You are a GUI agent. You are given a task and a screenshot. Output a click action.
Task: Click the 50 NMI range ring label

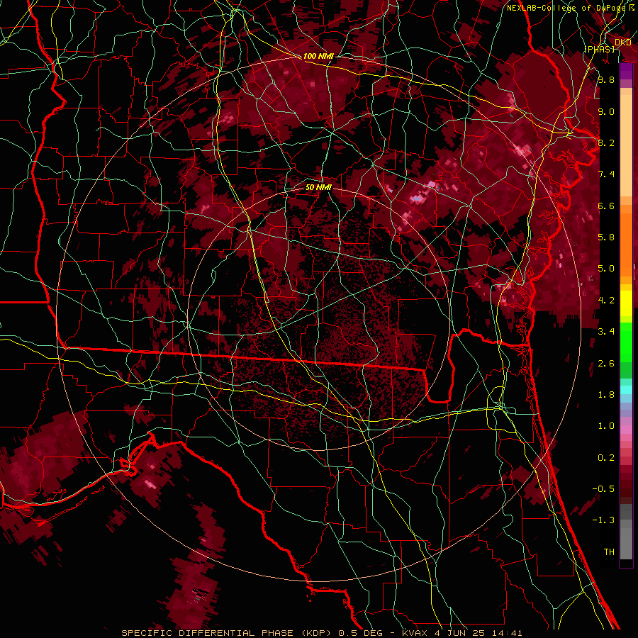tap(318, 187)
